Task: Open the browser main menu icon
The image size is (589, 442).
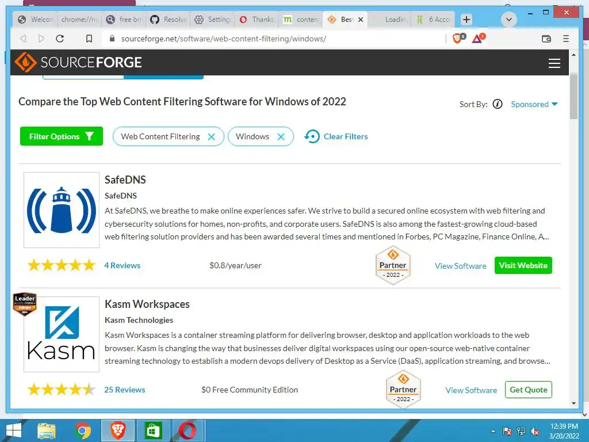Action: click(x=566, y=39)
